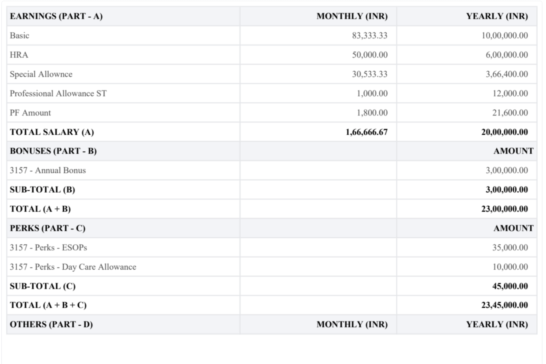This screenshot has height=364, width=546.
Task: Click the Day Care Allowance amount 10,000.00
Action: tap(510, 267)
